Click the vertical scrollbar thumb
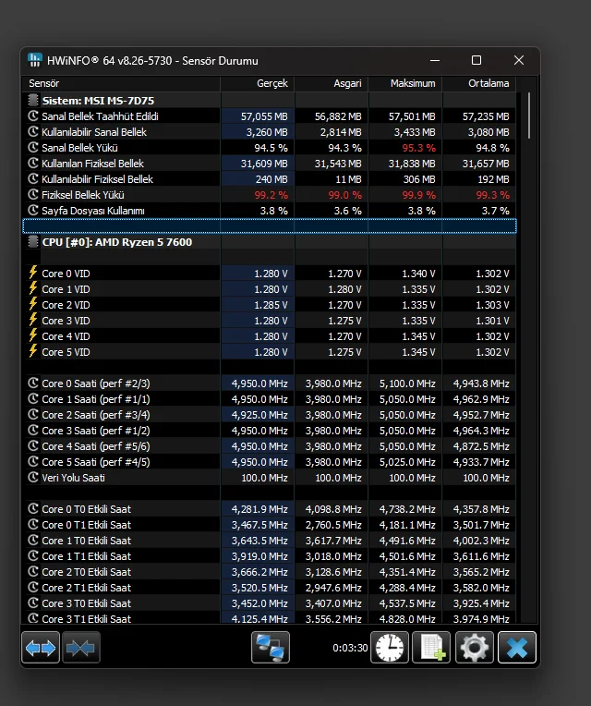This screenshot has height=706, width=591. [x=529, y=116]
